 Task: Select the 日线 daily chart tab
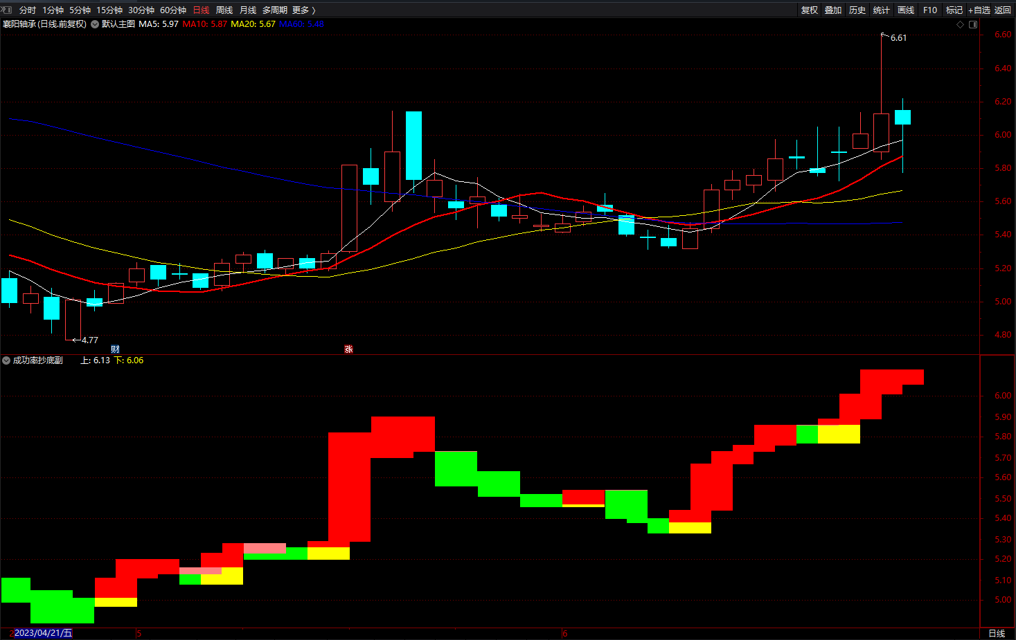(201, 10)
